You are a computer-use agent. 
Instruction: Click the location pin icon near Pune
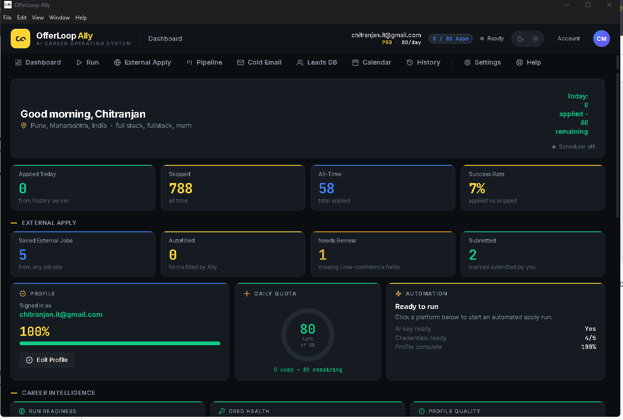24,125
